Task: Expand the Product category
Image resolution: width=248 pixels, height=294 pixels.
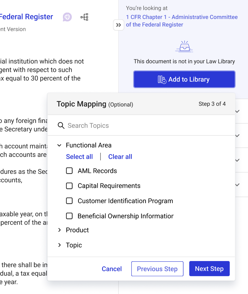Action: tap(60, 230)
